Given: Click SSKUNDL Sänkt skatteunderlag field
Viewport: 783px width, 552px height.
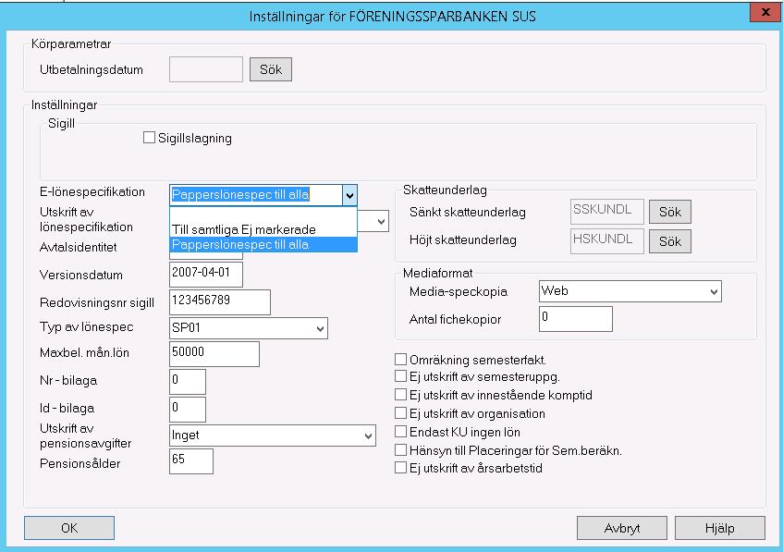Looking at the screenshot, I should point(606,212).
